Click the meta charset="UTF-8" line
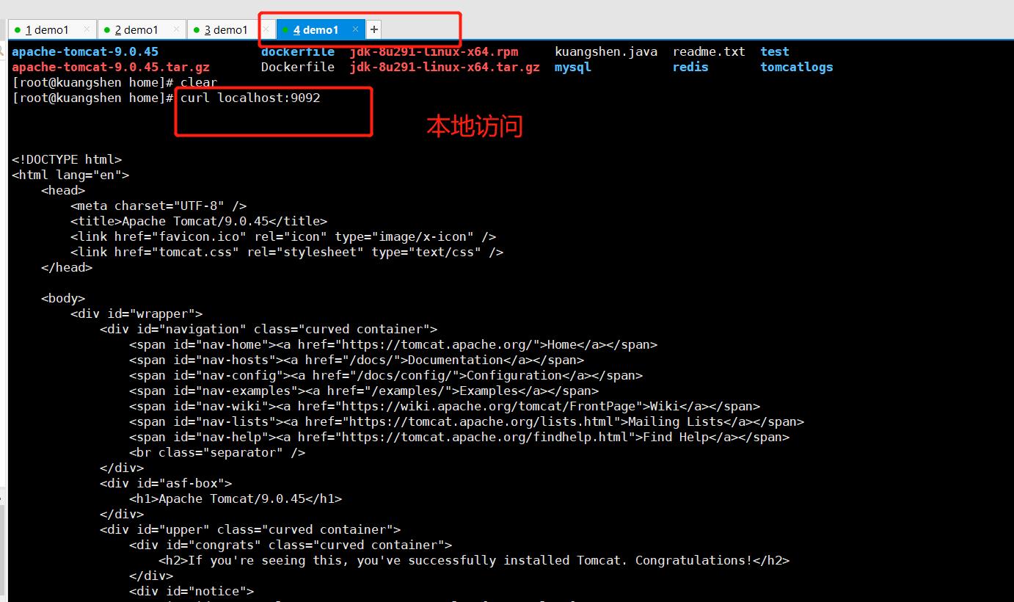 (x=158, y=206)
